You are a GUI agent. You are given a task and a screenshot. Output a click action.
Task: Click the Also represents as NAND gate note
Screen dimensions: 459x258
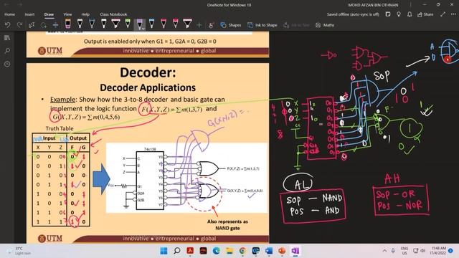pos(227,224)
